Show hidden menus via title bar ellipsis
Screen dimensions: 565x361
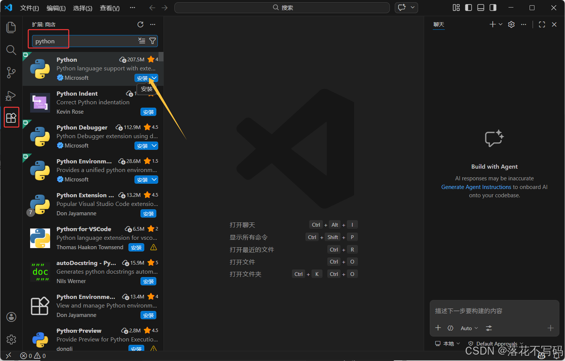point(132,8)
